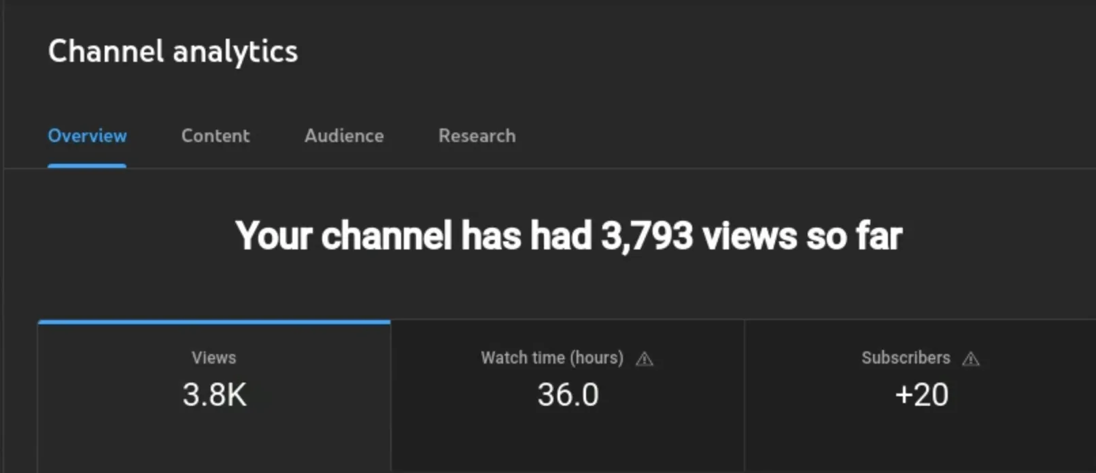The width and height of the screenshot is (1096, 473).
Task: Select the Research tab
Action: (477, 136)
